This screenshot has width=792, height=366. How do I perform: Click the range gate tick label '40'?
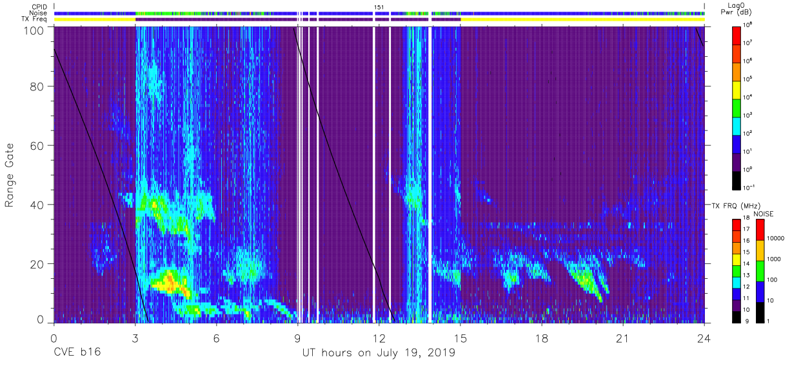point(38,205)
